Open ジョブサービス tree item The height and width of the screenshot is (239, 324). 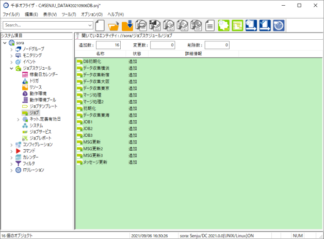coord(40,132)
